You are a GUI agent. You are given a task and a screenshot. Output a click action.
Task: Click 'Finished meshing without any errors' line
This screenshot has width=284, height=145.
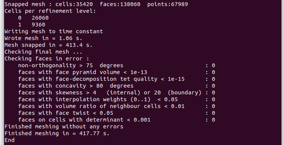(x=64, y=126)
